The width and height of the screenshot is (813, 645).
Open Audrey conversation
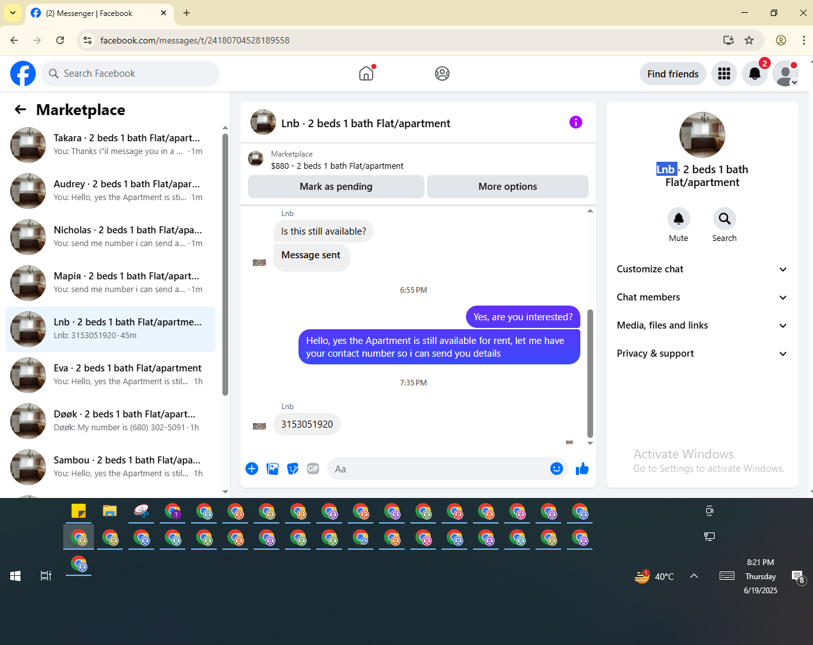(110, 191)
